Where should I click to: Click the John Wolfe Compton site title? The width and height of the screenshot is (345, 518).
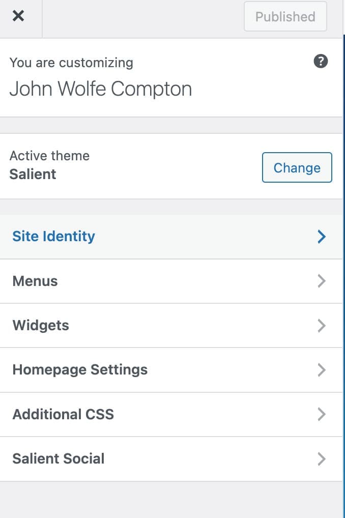[101, 89]
